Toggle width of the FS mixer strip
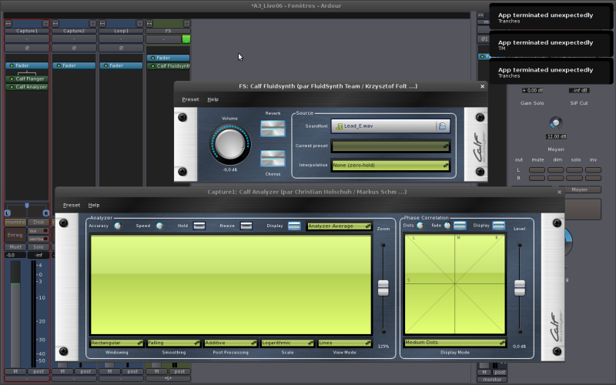Viewport: 616px width, 385px height. pyautogui.click(x=149, y=24)
